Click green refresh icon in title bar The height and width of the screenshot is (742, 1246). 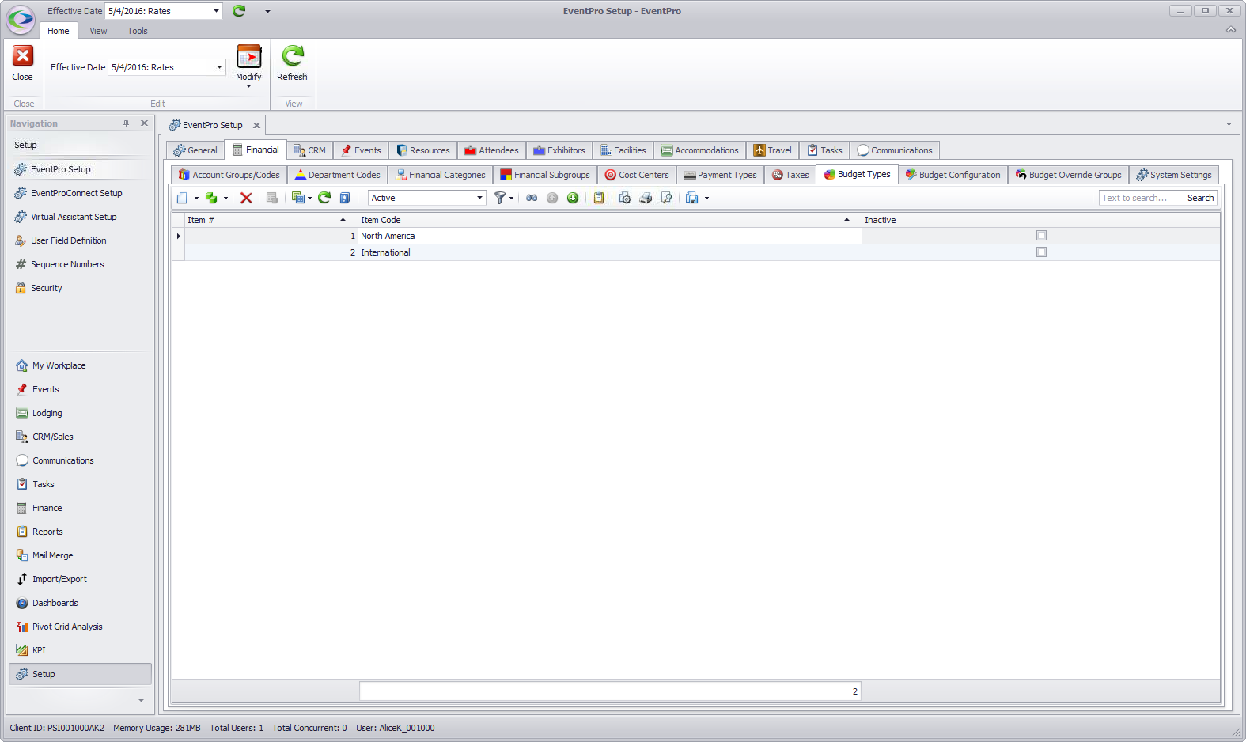pyautogui.click(x=239, y=10)
